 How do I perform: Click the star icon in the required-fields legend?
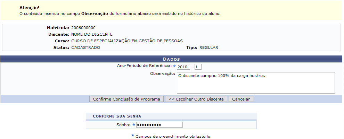click(132, 136)
